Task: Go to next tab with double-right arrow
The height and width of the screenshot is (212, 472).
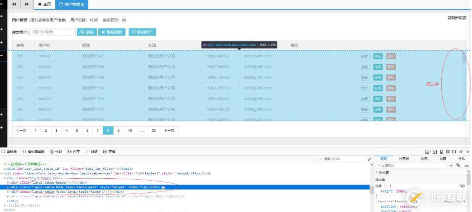Action: coord(27,4)
